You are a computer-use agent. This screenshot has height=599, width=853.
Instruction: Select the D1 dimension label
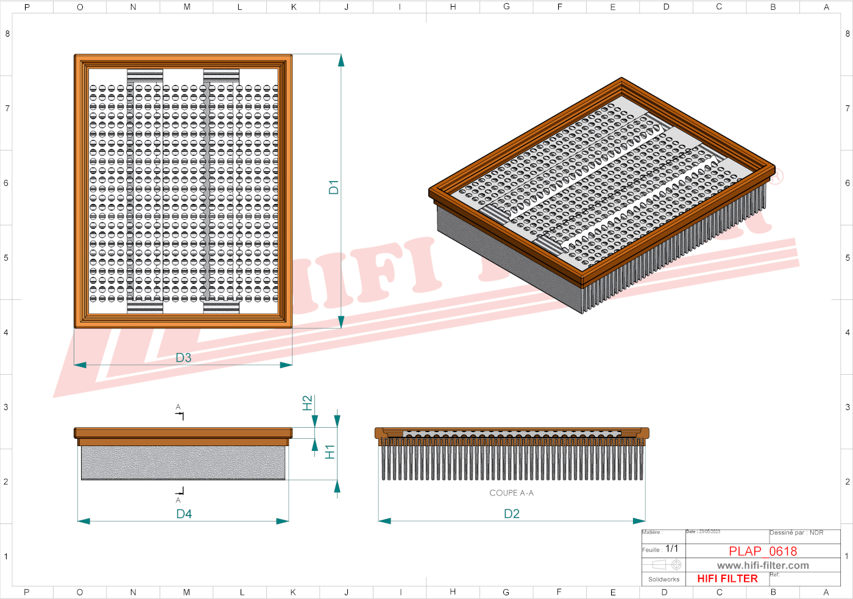(x=333, y=187)
